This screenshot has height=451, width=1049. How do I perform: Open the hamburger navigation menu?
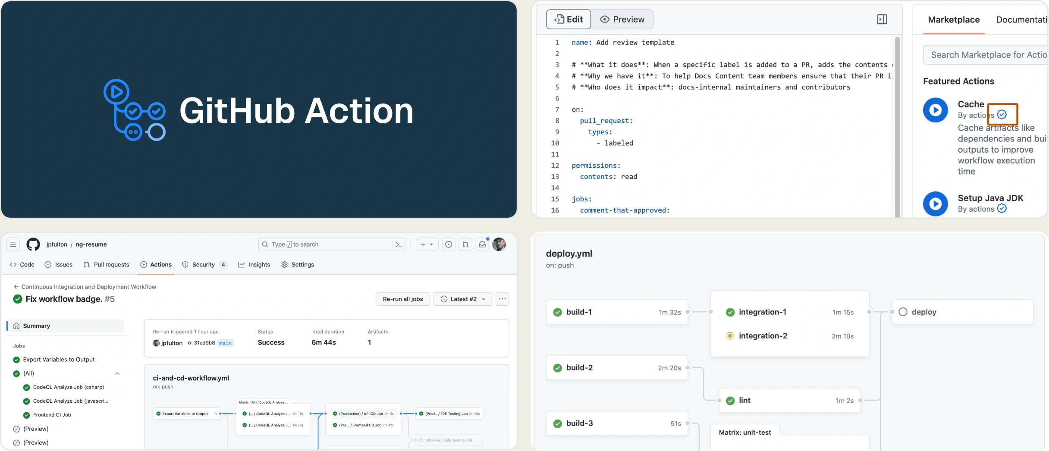pos(13,244)
